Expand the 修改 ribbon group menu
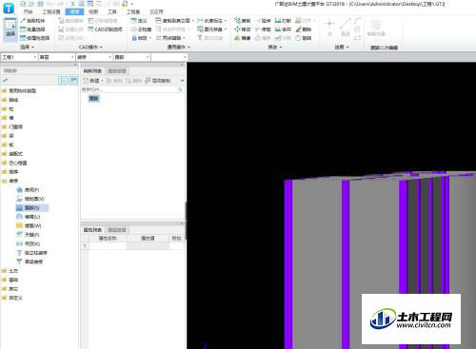Viewport: 476px width, 349px height. 275,47
